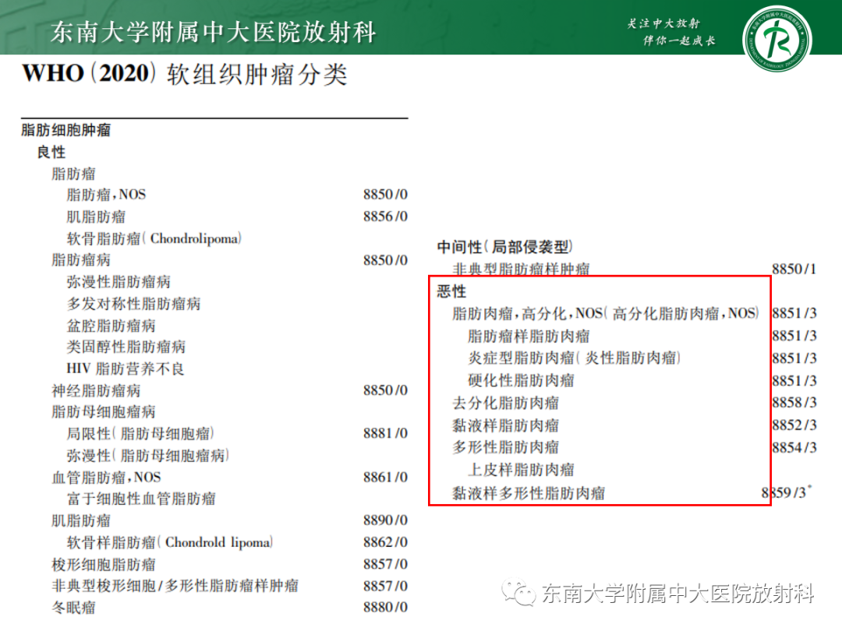Viewport: 842px width, 631px height.
Task: Click the entry 局限性(脂肪母细胞瘤)
Action: (x=140, y=433)
